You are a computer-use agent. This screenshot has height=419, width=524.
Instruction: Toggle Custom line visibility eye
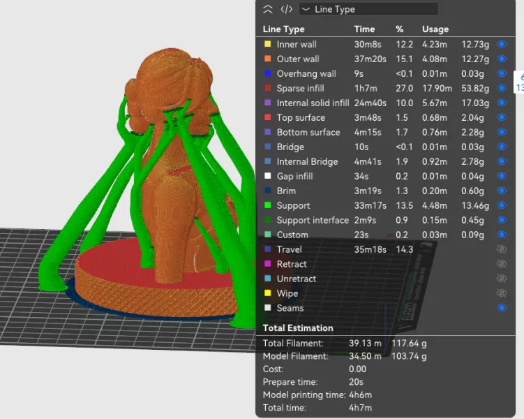502,235
